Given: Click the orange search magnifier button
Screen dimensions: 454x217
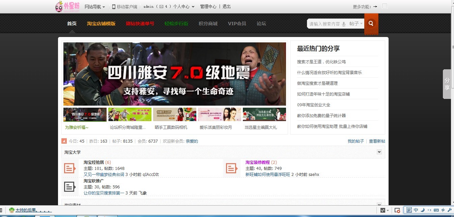Looking at the screenshot, I should [371, 24].
